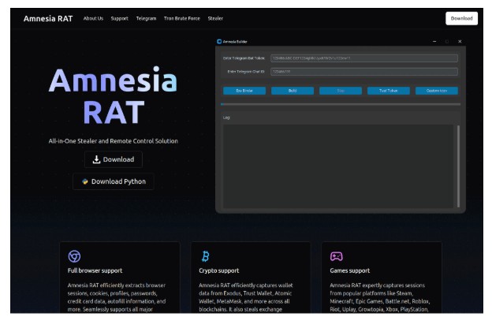Image resolution: width=492 pixels, height=317 pixels.
Task: Focus the Telegram Bot Token input field
Action: pos(363,58)
